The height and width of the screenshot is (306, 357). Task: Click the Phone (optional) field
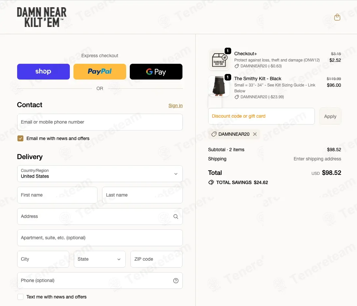pos(100,281)
